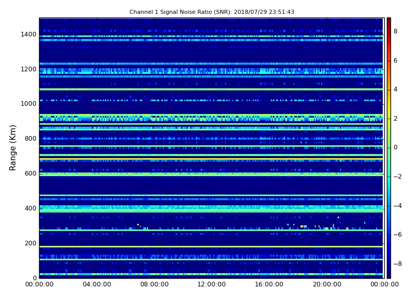Viewport: 411px width, 308px height.
Task: Click the 1000 range tick label
Action: 29,104
